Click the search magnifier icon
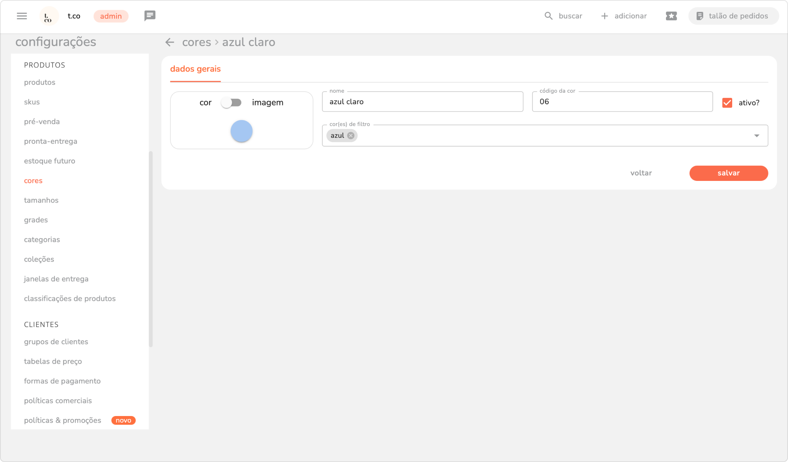This screenshot has width=788, height=462. tap(548, 16)
